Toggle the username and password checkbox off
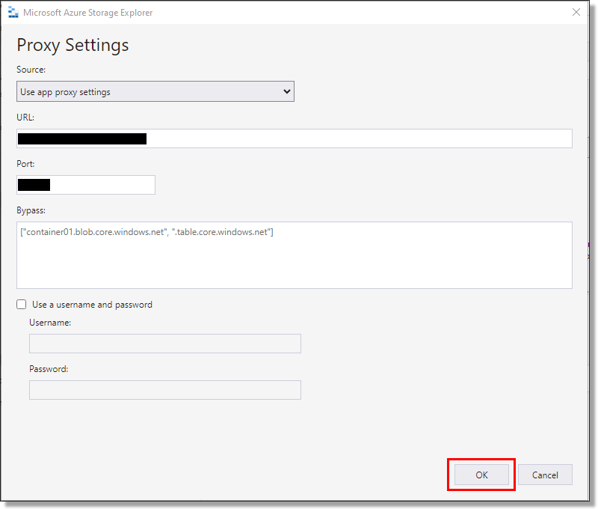 pyautogui.click(x=21, y=304)
